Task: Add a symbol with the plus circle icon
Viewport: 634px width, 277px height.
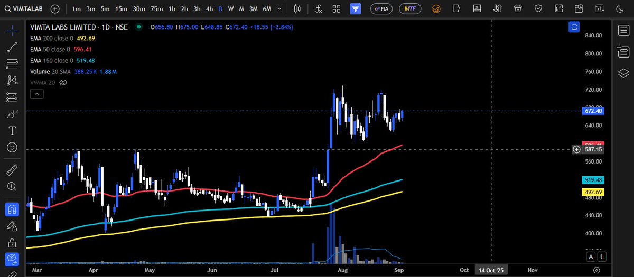Action: [x=55, y=9]
